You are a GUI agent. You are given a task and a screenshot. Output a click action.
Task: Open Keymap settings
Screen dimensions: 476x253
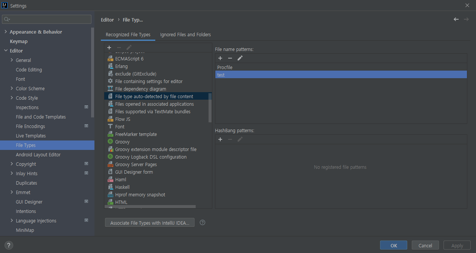coord(19,41)
